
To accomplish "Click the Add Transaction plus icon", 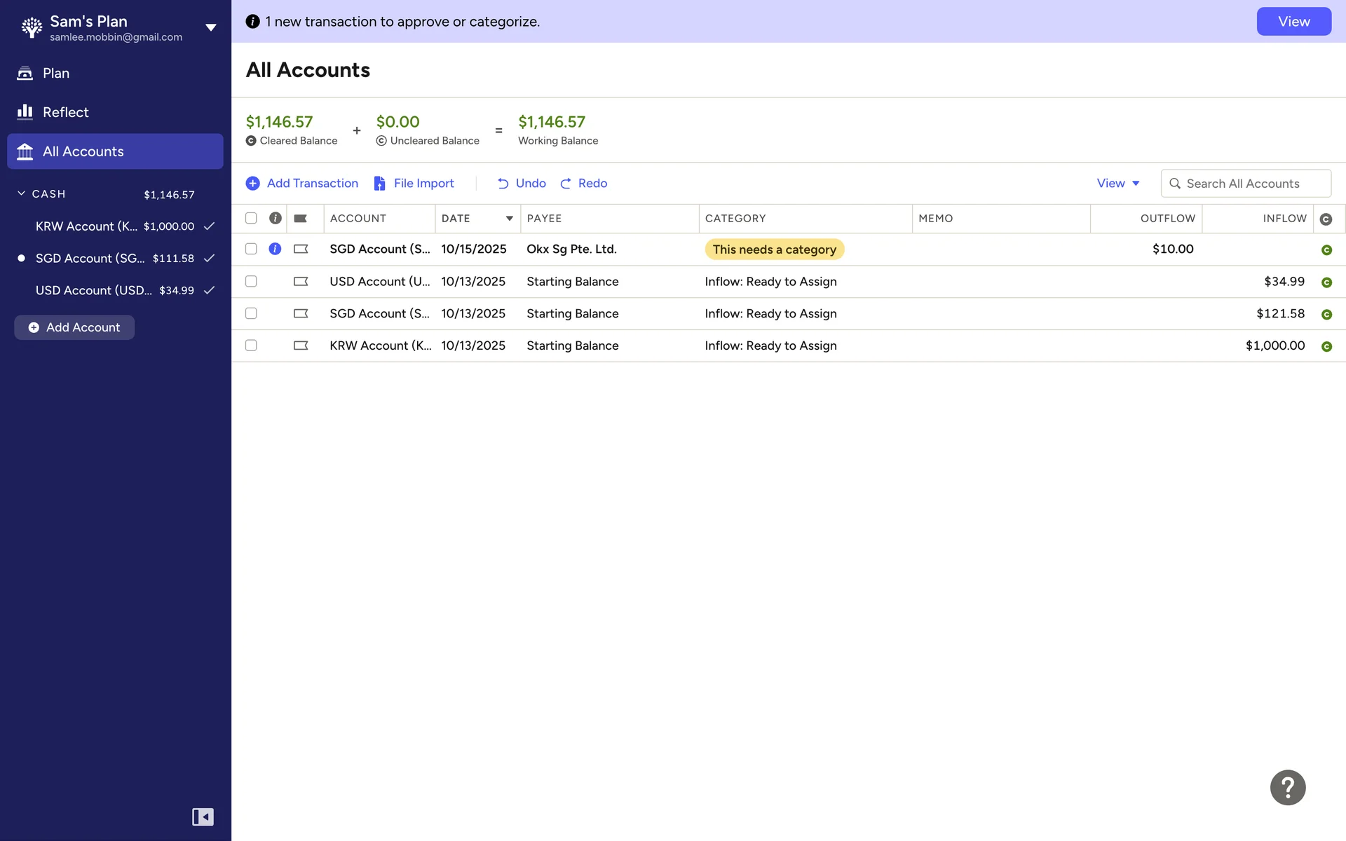I will (x=252, y=184).
